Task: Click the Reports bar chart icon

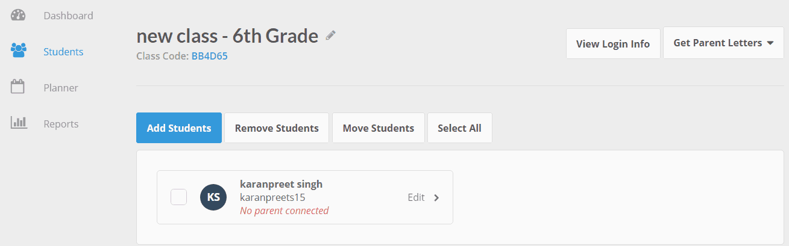Action: (19, 123)
